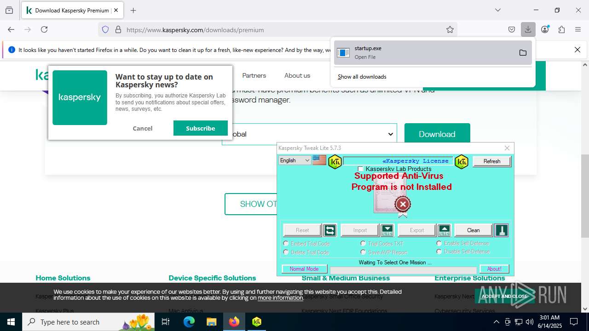Image resolution: width=589 pixels, height=331 pixels.
Task: Click the About! button
Action: point(494,269)
